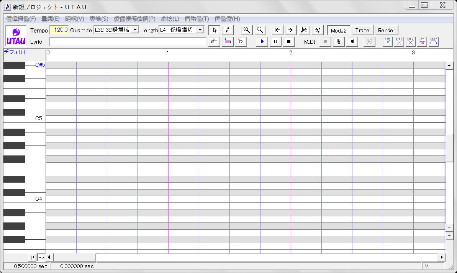Click the P toggle at bottom left
This screenshot has width=457, height=273.
pos(32,257)
